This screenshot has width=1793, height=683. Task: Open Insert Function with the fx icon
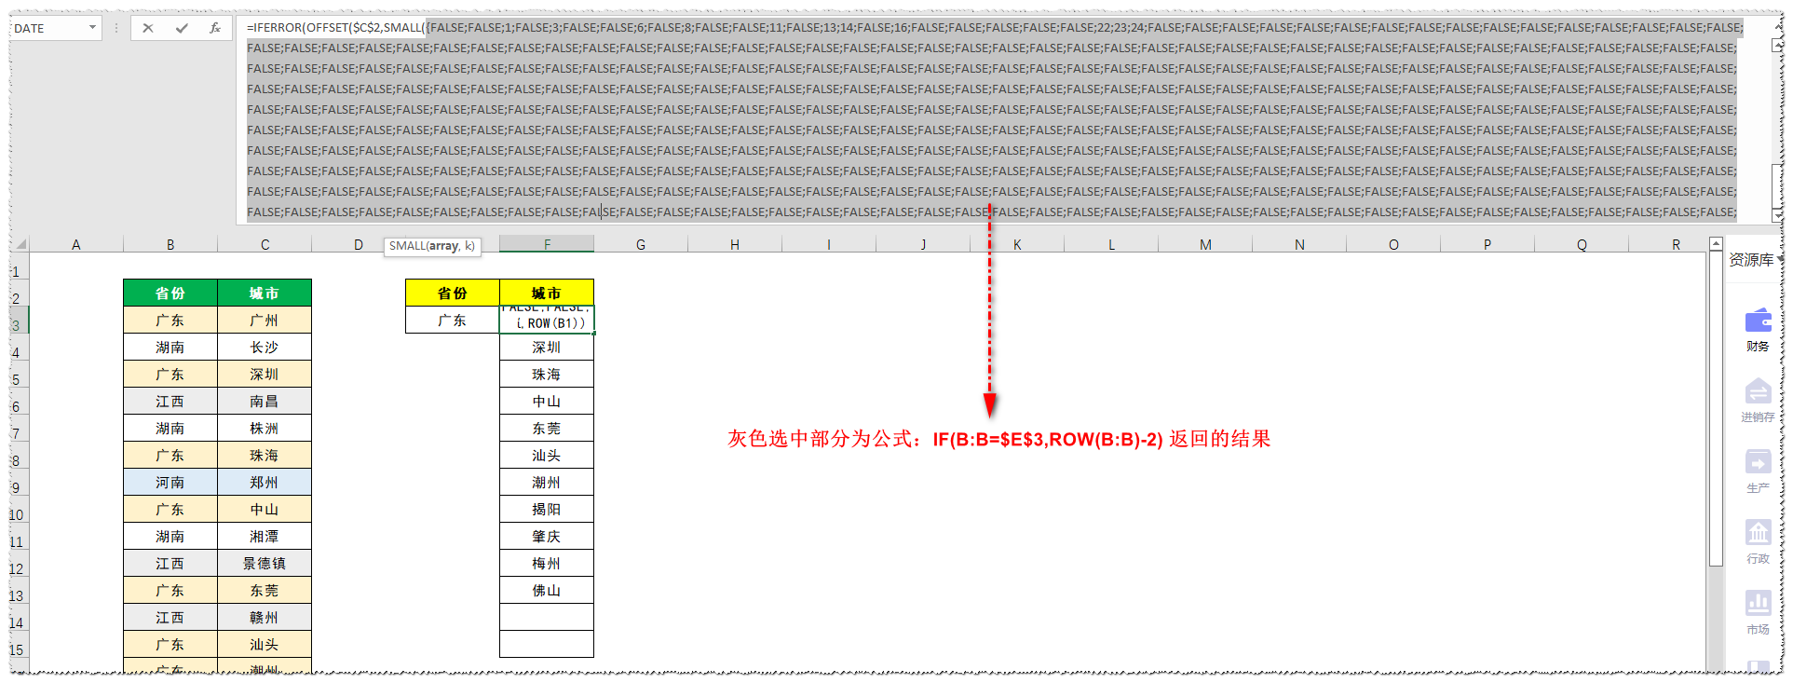[215, 28]
